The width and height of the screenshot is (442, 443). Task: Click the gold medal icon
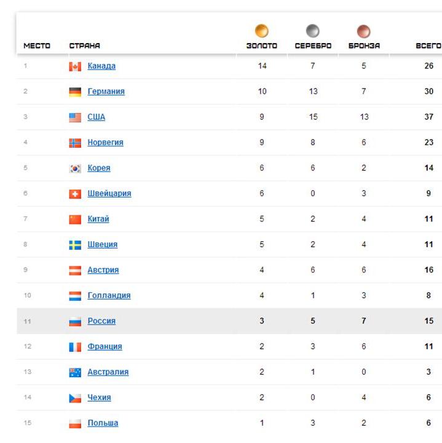262,31
